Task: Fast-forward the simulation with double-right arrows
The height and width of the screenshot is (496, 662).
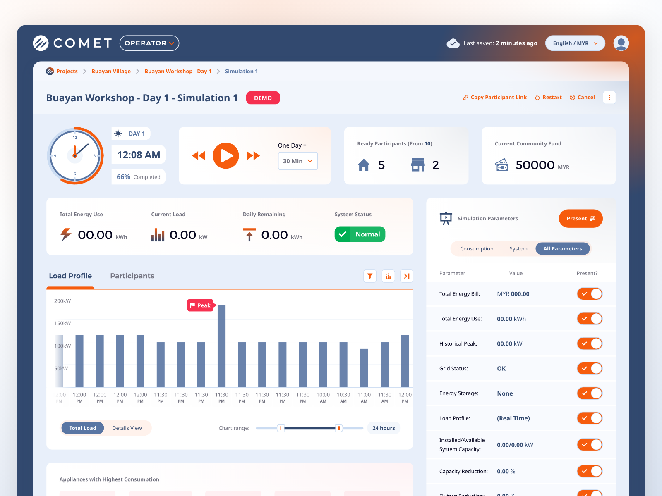Action: [253, 156]
